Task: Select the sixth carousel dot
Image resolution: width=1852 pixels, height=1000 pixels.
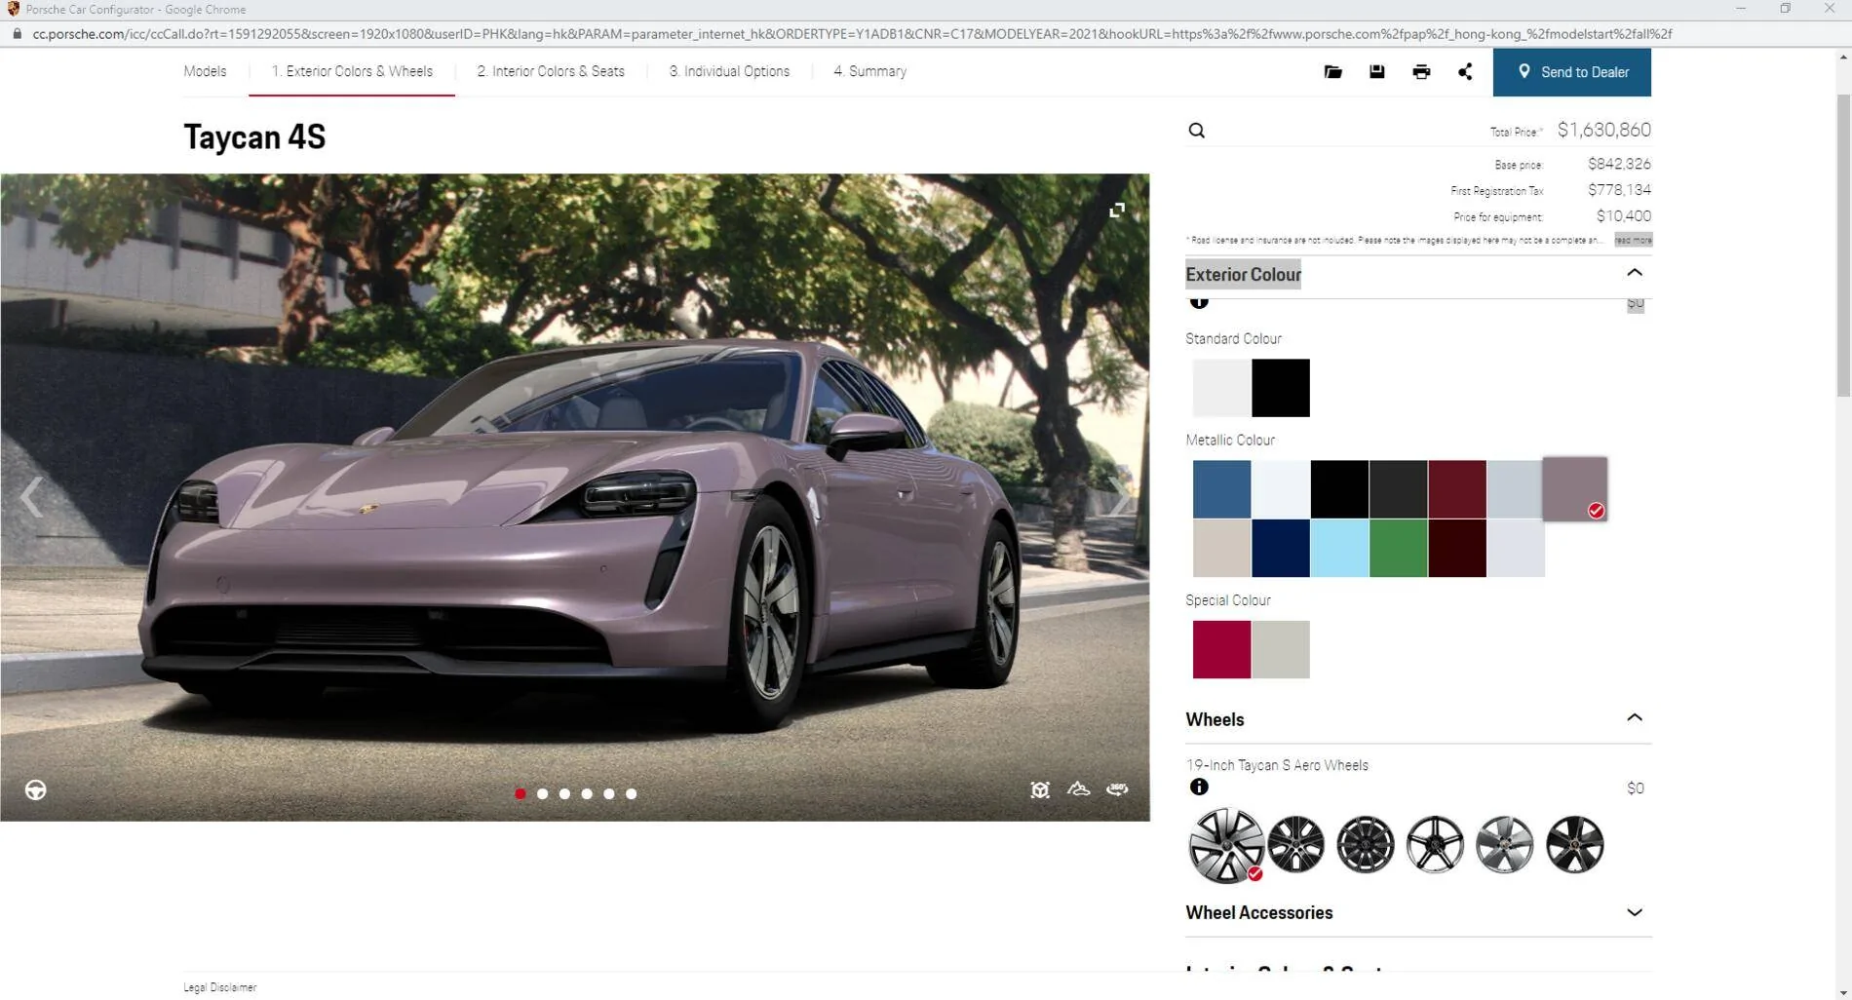Action: (632, 794)
